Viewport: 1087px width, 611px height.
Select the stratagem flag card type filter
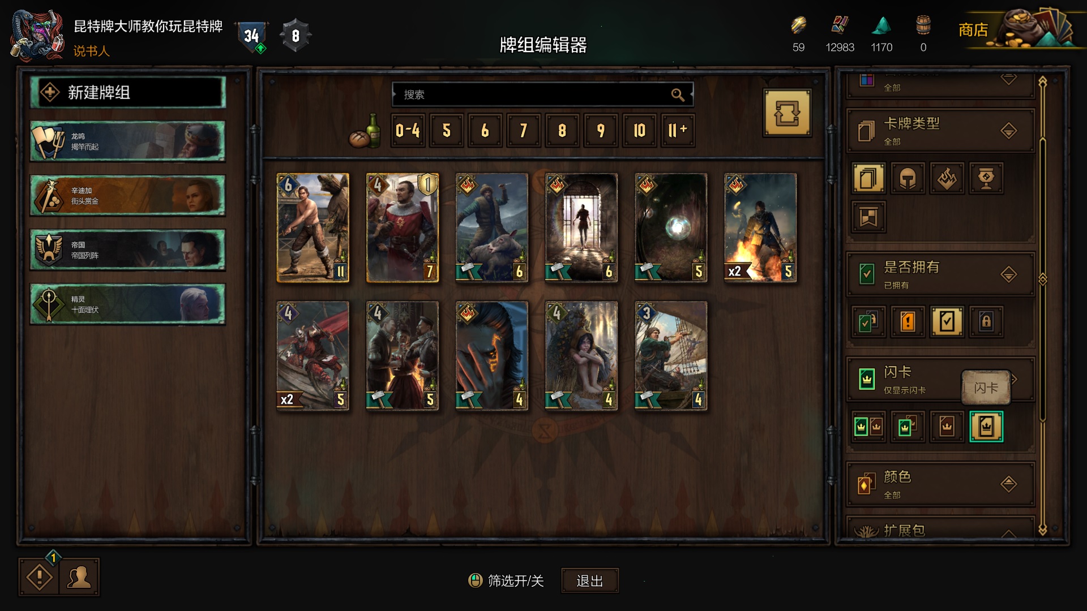point(869,217)
